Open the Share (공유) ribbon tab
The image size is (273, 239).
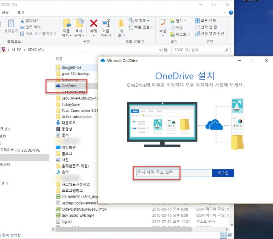(5, 12)
